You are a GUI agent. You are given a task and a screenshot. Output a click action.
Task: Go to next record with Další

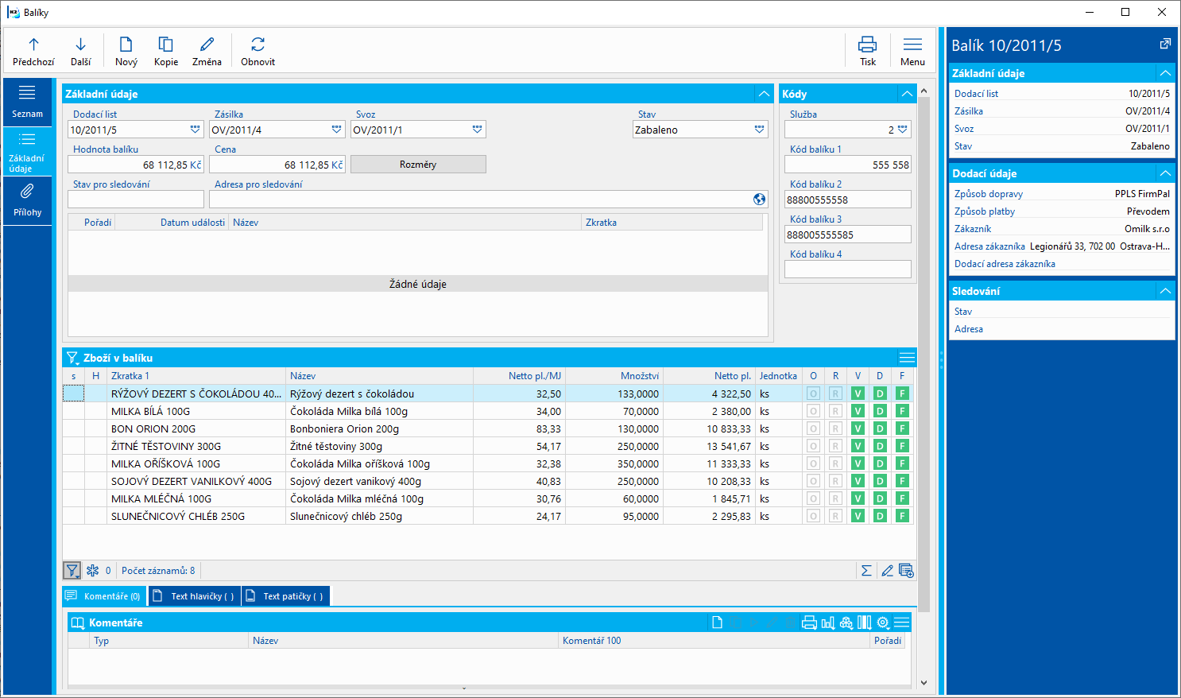[x=80, y=45]
